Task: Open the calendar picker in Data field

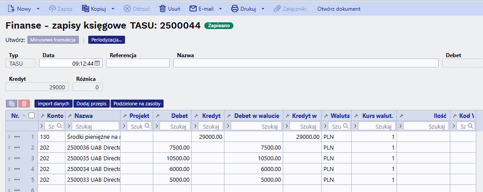Action: click(97, 63)
